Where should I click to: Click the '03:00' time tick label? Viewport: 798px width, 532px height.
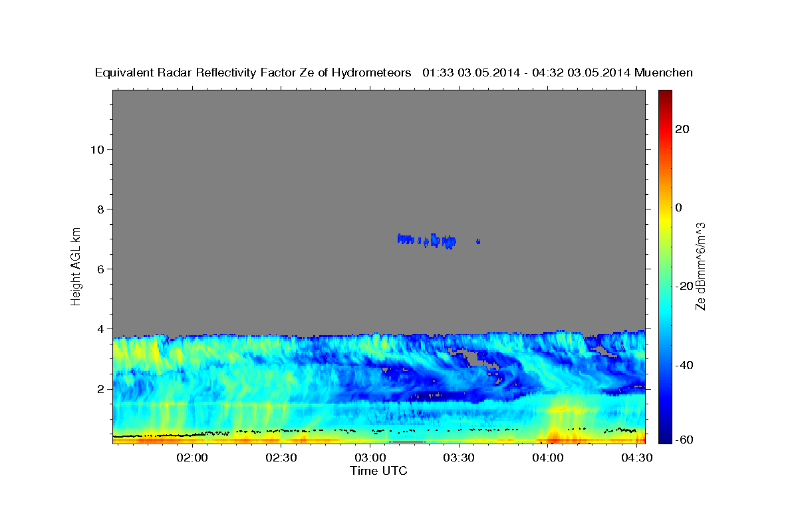[370, 458]
